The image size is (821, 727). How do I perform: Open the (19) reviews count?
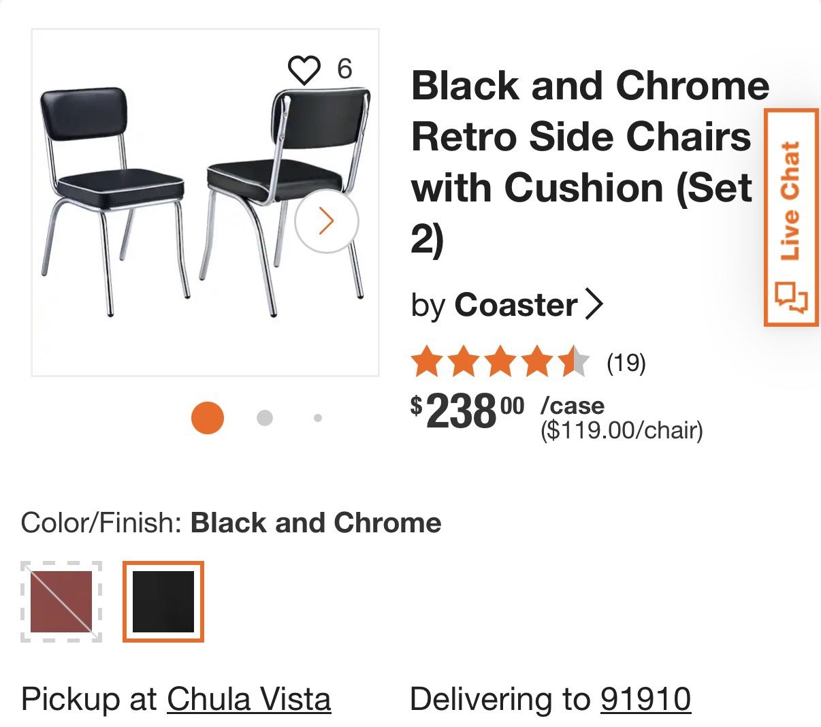pyautogui.click(x=626, y=363)
